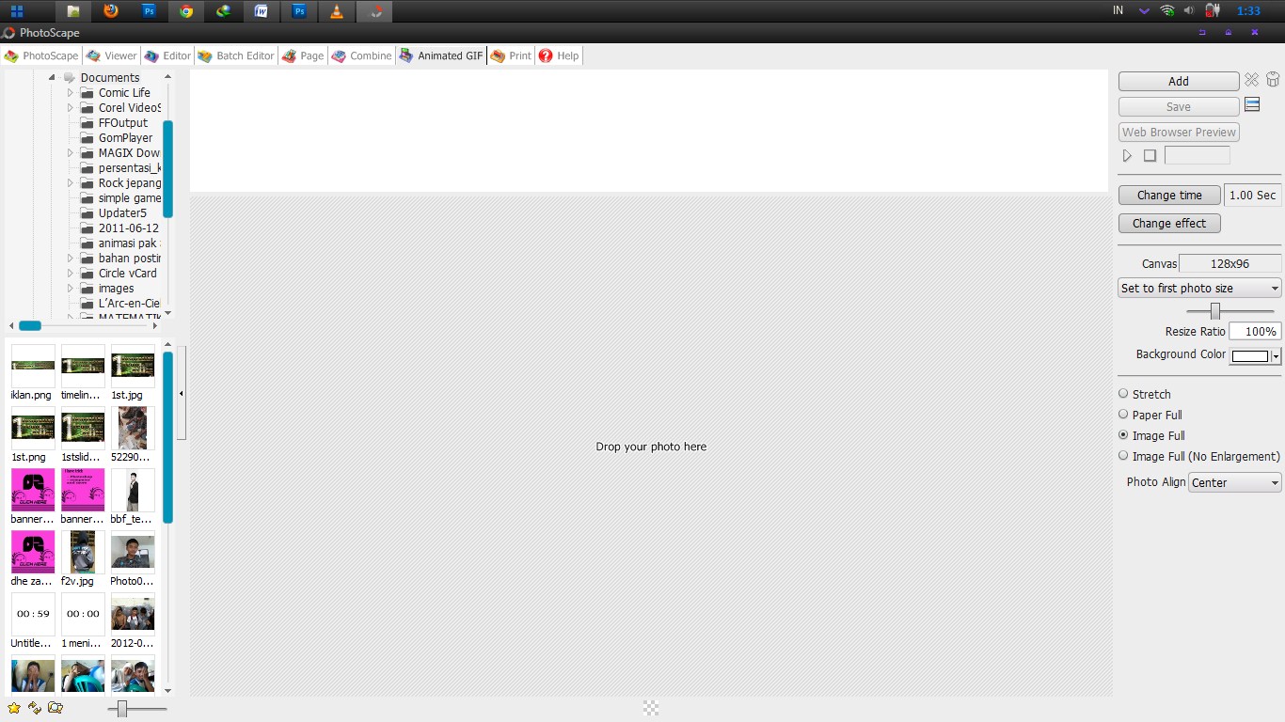The width and height of the screenshot is (1285, 722).
Task: Expand the Corel VideoStudio folder
Action: [70, 107]
